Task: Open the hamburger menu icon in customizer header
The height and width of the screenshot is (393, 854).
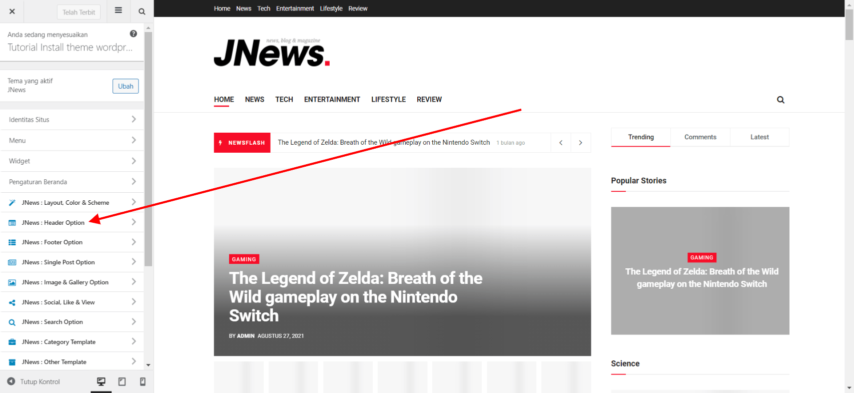Action: coord(119,10)
